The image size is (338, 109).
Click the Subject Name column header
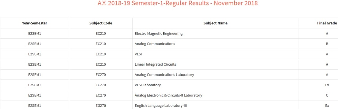[x=216, y=23]
